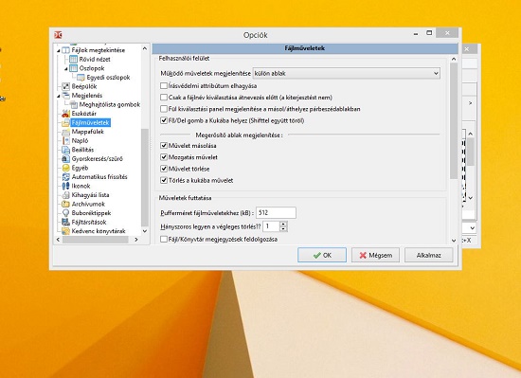The width and height of the screenshot is (521, 378).
Task: Select Gyorskeresés/szűrő in options tree
Action: (97, 159)
